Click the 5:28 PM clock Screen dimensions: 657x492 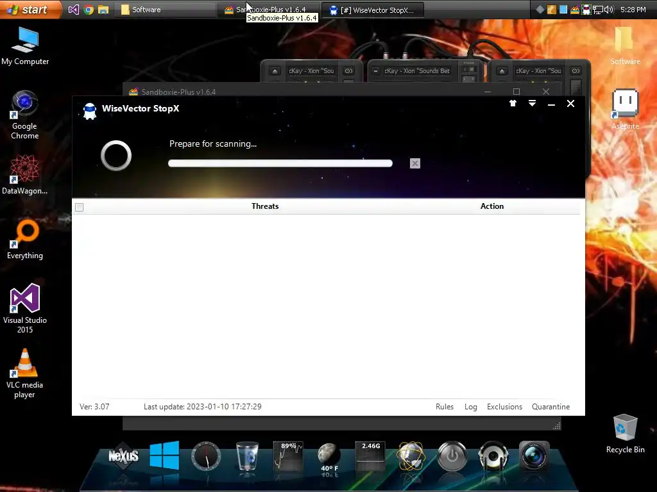(x=633, y=10)
